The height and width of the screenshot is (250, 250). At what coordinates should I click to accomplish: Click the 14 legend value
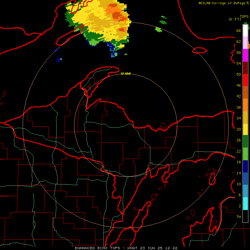click(239, 173)
